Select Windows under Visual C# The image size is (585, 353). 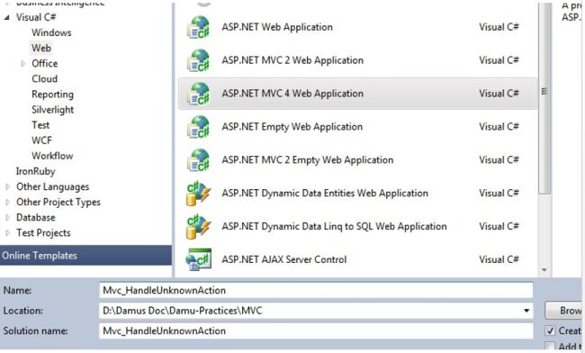[x=51, y=32]
